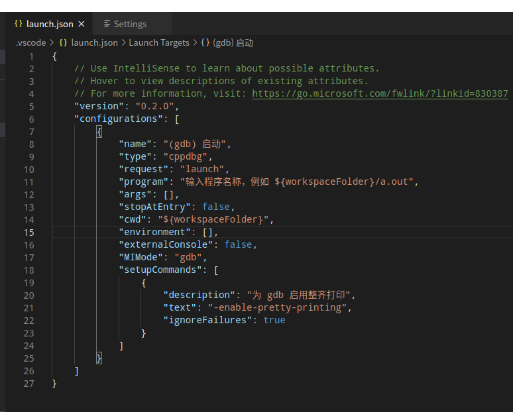Open the go.microsoft.com fwlink URL
Image resolution: width=513 pixels, height=412 pixels.
pyautogui.click(x=380, y=94)
